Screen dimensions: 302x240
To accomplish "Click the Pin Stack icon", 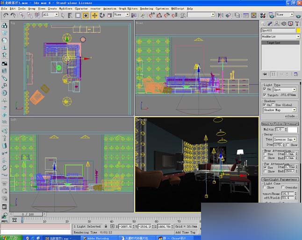I will coord(265,74).
